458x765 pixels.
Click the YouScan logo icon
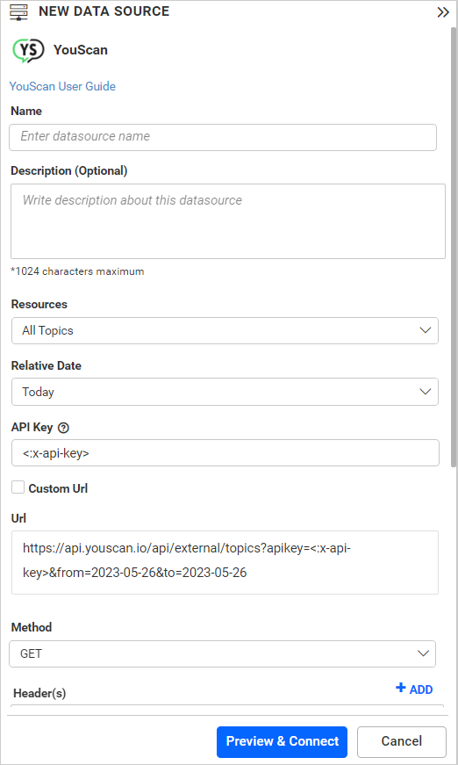(28, 50)
